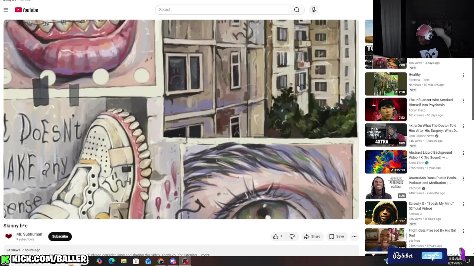
Task: Visit the Vid Plug channel
Action: (x=414, y=241)
